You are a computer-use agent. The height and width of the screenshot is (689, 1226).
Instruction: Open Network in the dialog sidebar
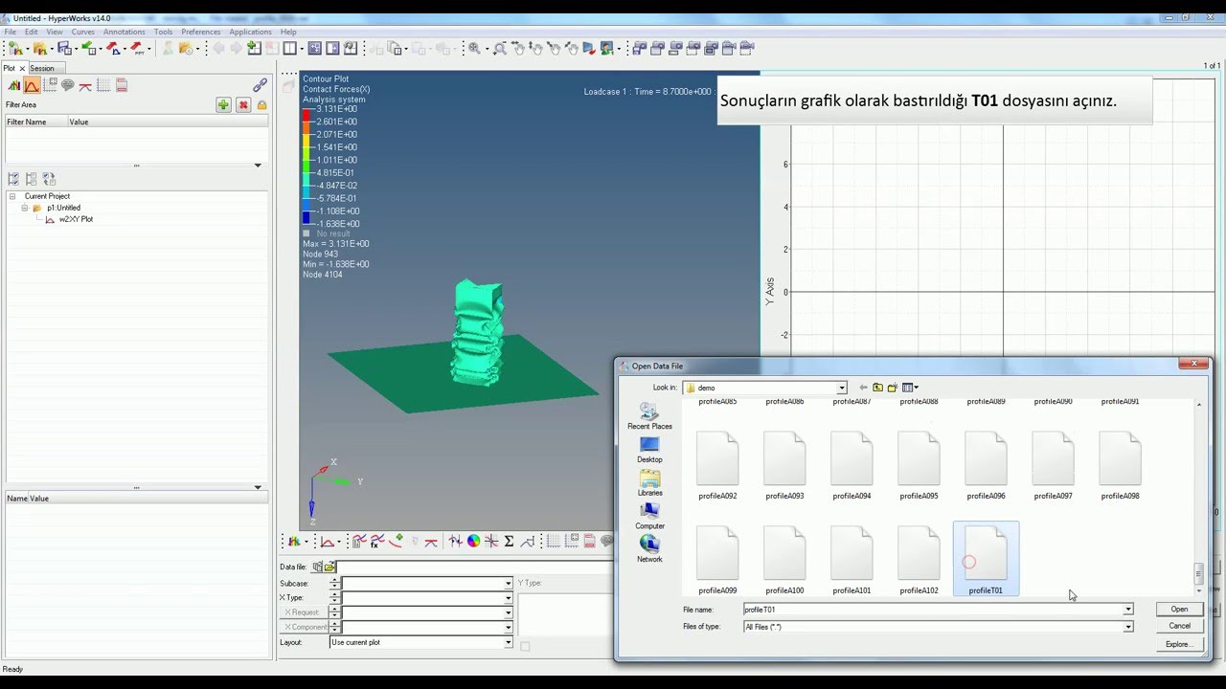click(649, 548)
